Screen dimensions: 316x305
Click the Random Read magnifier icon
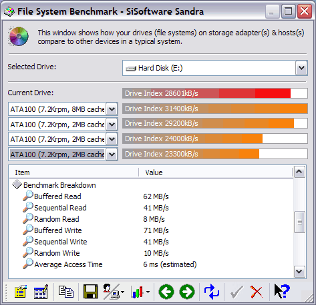[x=28, y=218]
